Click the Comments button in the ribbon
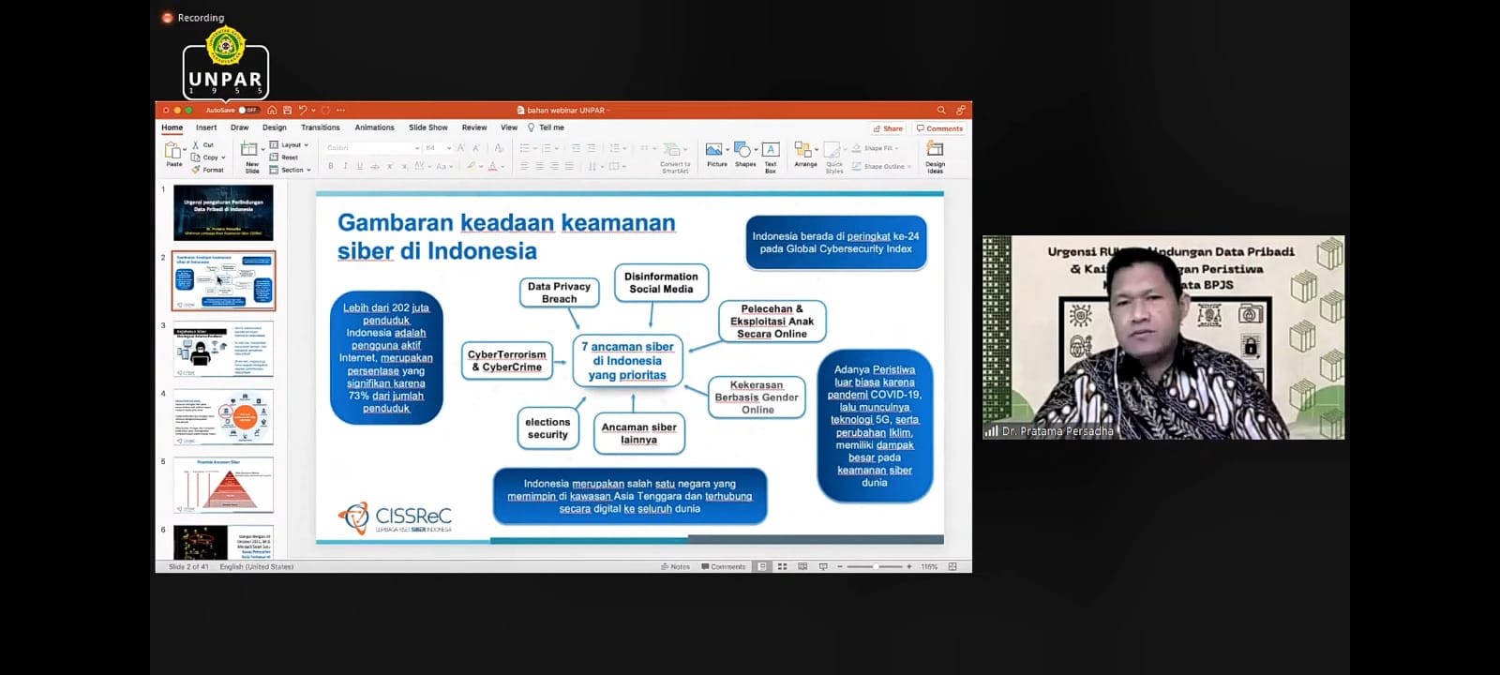The width and height of the screenshot is (1500, 675). (939, 128)
